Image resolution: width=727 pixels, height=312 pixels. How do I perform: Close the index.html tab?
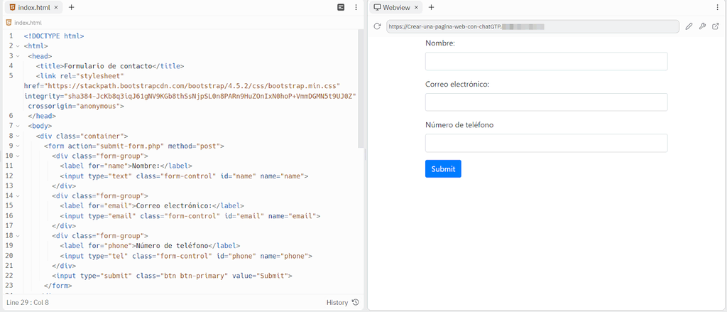[56, 7]
